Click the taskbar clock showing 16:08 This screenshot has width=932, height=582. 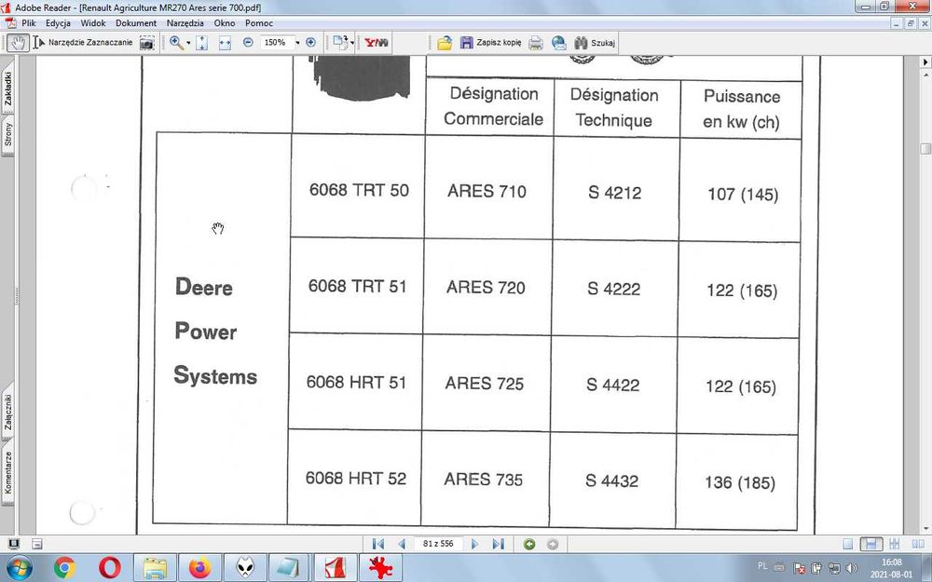tap(892, 568)
